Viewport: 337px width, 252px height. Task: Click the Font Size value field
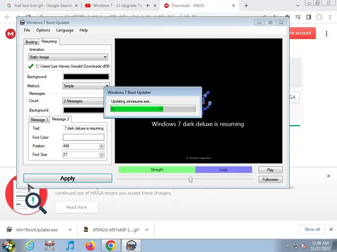point(81,155)
